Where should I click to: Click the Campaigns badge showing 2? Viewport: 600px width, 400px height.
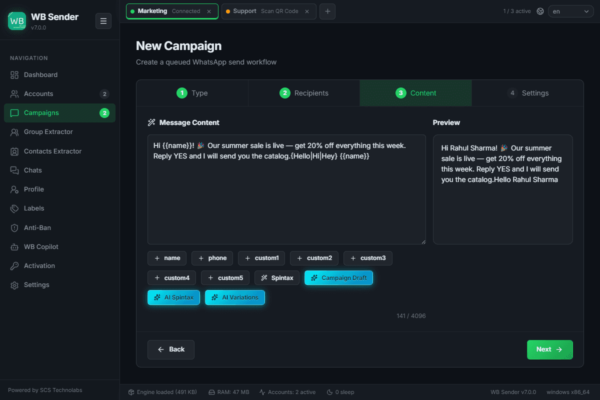[x=104, y=113]
